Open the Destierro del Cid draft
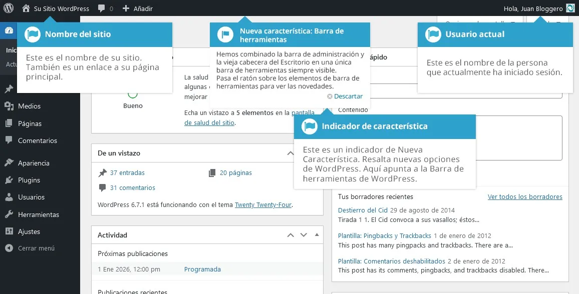This screenshot has height=294, width=579. click(363, 210)
